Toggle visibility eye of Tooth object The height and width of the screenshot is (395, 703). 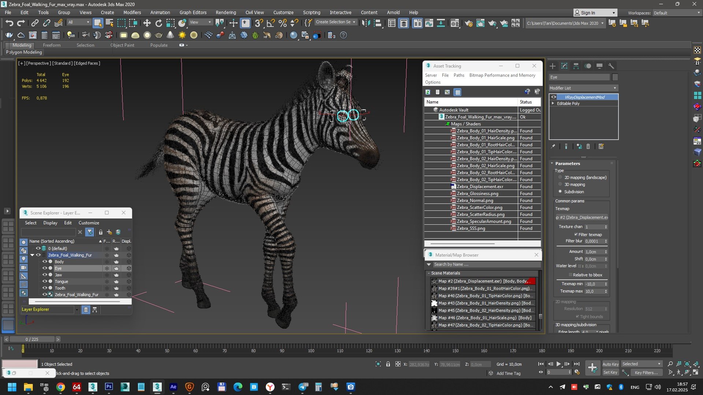click(x=45, y=288)
